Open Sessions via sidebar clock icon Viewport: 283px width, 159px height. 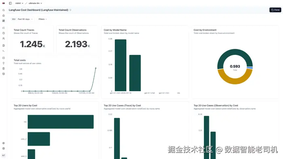[3, 33]
